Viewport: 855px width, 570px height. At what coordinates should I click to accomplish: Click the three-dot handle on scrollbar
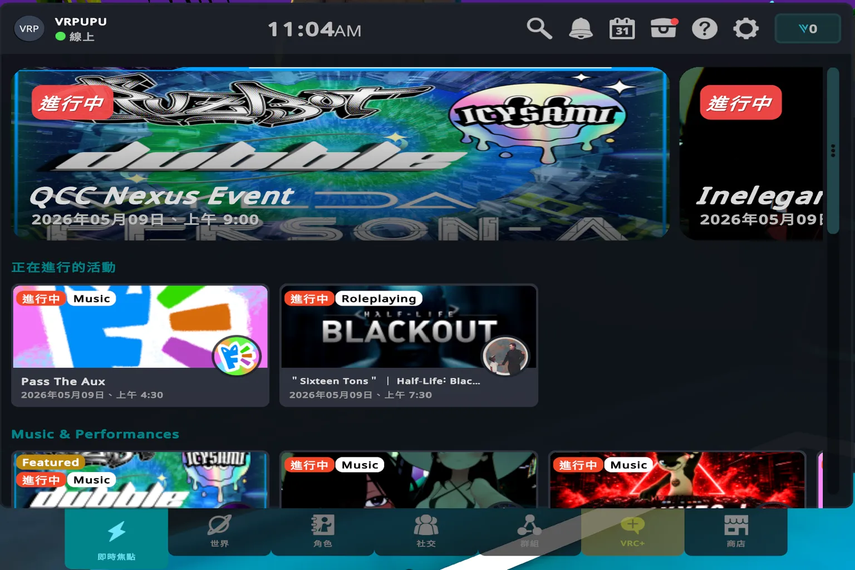[x=833, y=151]
